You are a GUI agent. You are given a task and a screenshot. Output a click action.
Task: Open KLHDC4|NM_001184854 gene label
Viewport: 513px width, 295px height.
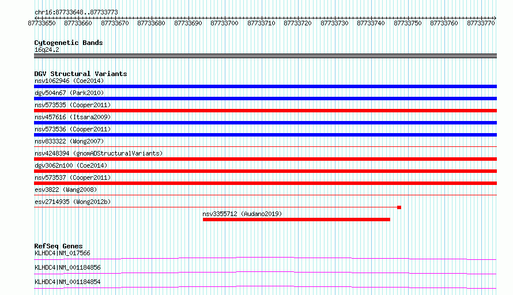pos(67,282)
